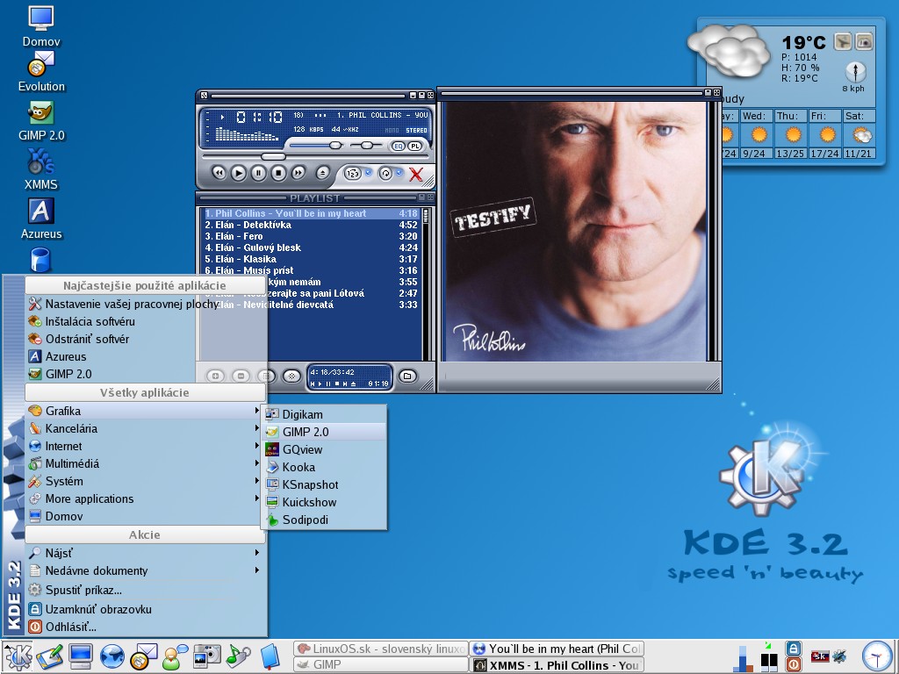The image size is (899, 674).
Task: Click the playlist add file plus button
Action: coord(216,376)
